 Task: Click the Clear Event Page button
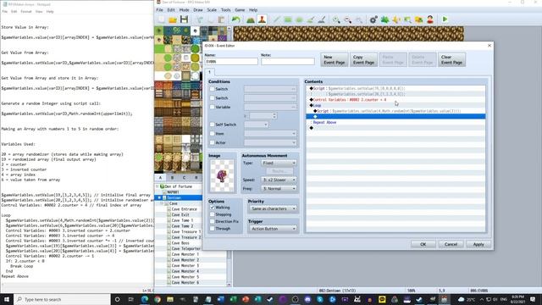coord(451,60)
